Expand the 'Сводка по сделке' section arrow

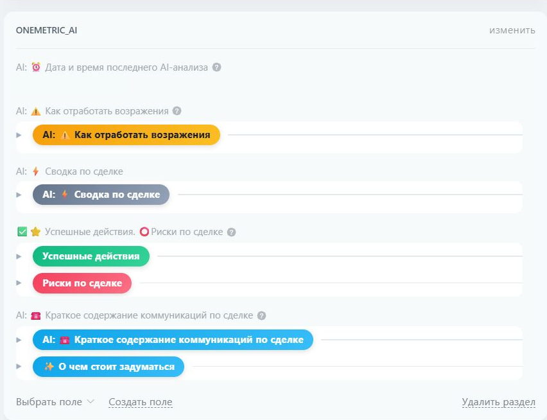tap(19, 195)
